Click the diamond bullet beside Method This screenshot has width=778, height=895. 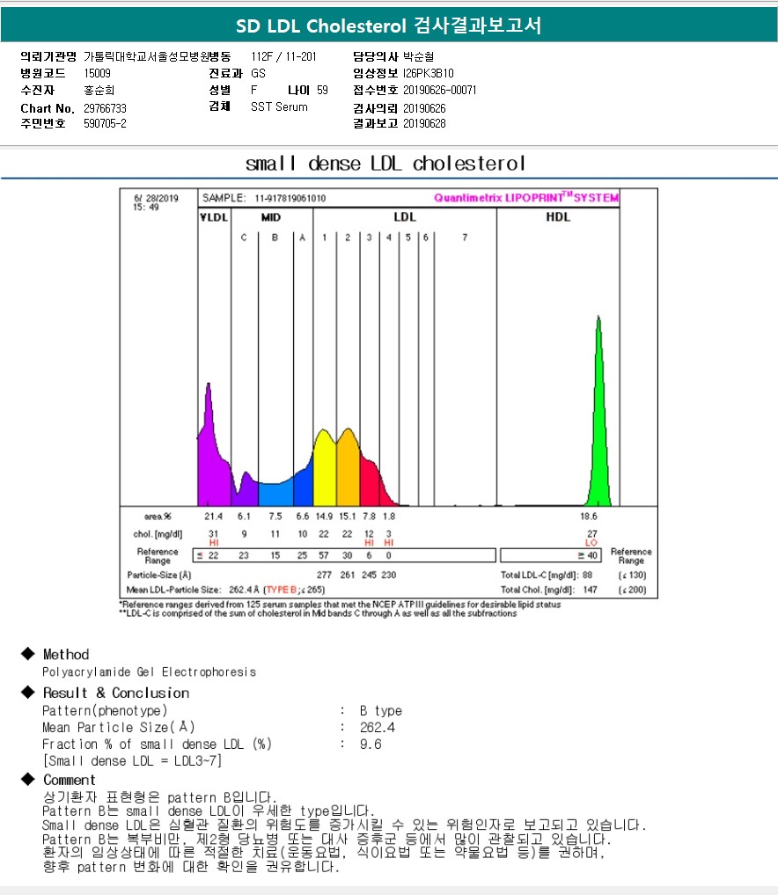tap(26, 655)
